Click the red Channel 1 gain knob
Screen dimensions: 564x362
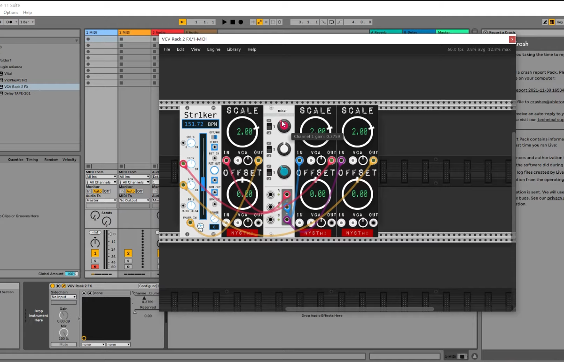click(x=283, y=126)
